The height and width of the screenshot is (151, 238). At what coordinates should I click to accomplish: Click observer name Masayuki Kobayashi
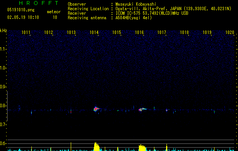(136, 4)
